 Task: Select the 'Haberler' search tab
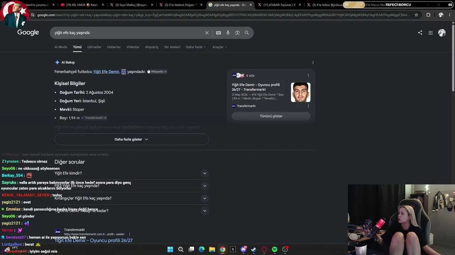click(114, 47)
